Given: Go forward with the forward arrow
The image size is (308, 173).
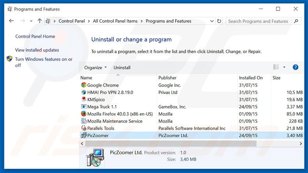Looking at the screenshot, I should (23, 21).
